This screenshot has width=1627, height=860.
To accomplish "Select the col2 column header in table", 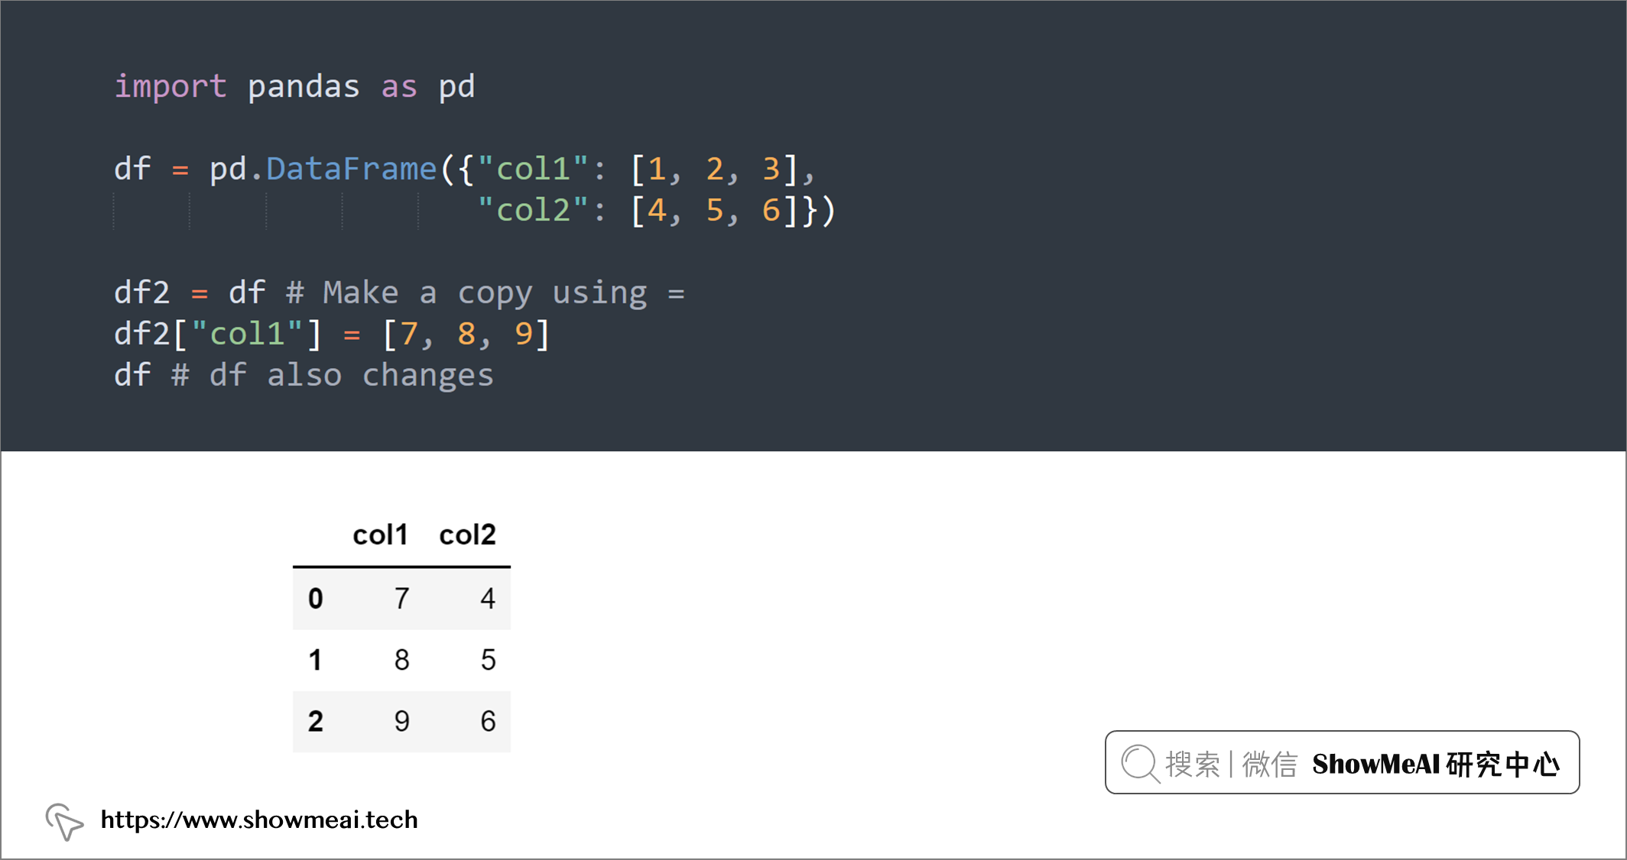I will [x=467, y=535].
